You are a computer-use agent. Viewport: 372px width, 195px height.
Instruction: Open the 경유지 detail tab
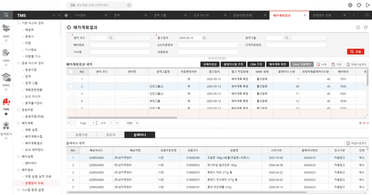(x=111, y=135)
